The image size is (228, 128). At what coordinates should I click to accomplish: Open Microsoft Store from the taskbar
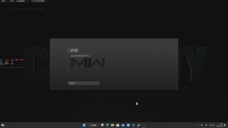tap(118, 125)
